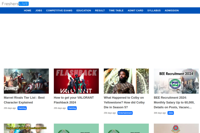This screenshot has height=133, width=200.
Task: Click the Jobs category tag
Action: pos(171,113)
